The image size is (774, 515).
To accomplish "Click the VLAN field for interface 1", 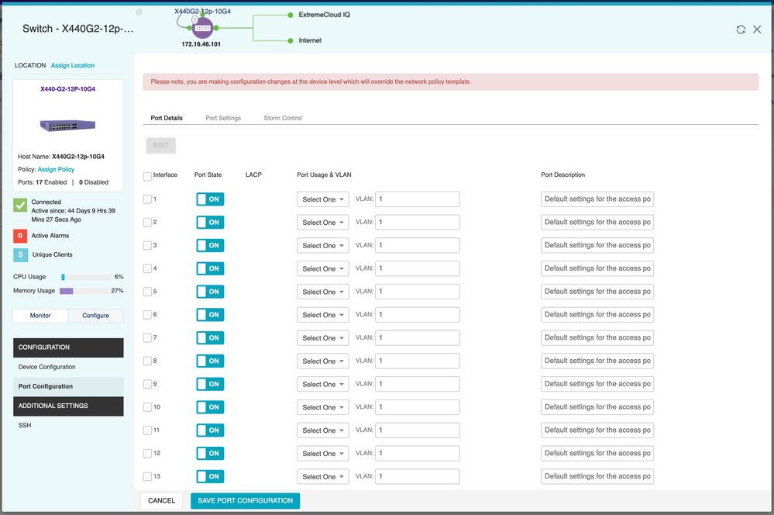I will coord(417,199).
